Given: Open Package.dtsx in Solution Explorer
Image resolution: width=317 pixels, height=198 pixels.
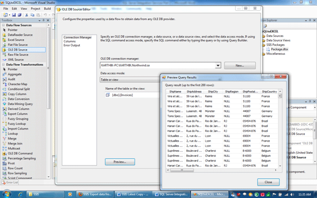Looking at the screenshot, I should click(279, 49).
